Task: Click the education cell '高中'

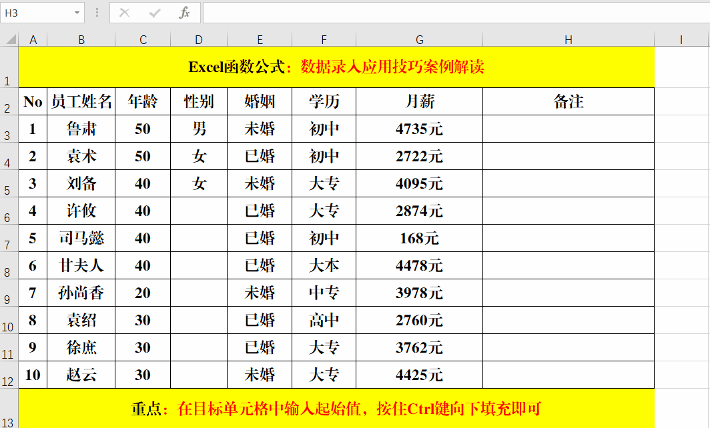Action: click(x=324, y=320)
